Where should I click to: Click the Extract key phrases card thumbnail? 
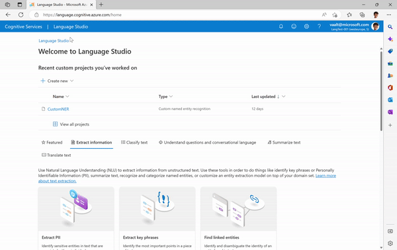(157, 209)
